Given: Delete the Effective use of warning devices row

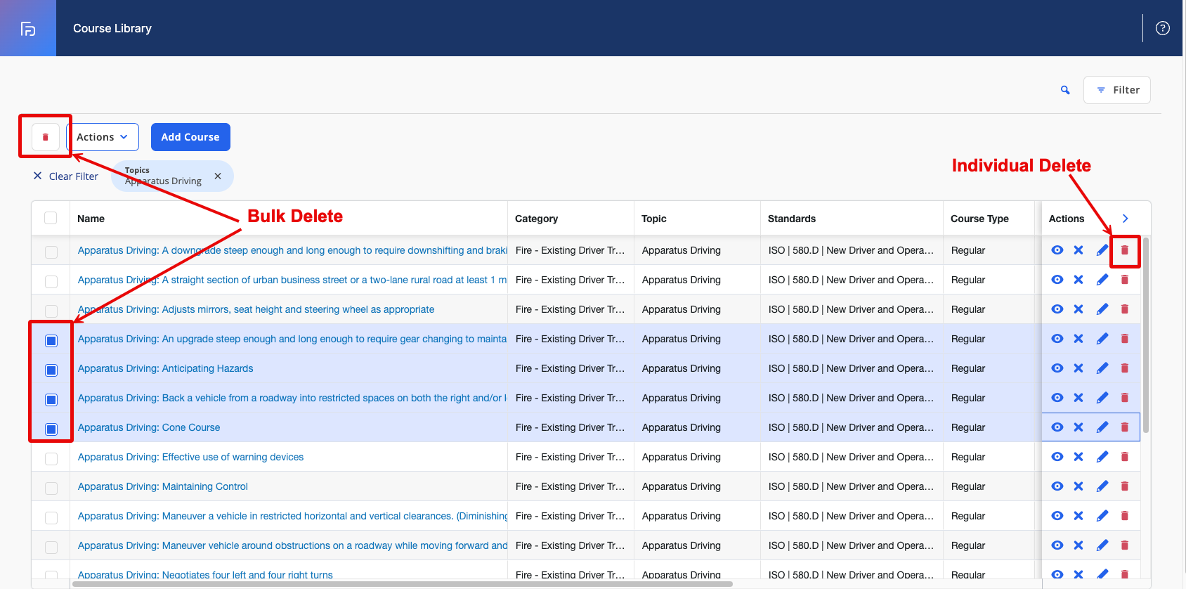Looking at the screenshot, I should (x=1125, y=457).
